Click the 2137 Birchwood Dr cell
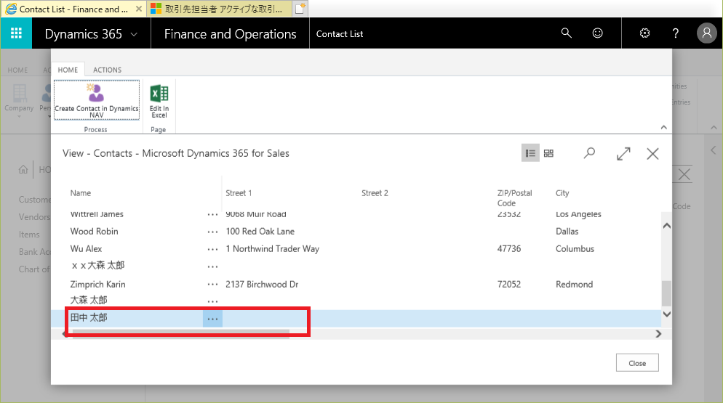 [262, 284]
